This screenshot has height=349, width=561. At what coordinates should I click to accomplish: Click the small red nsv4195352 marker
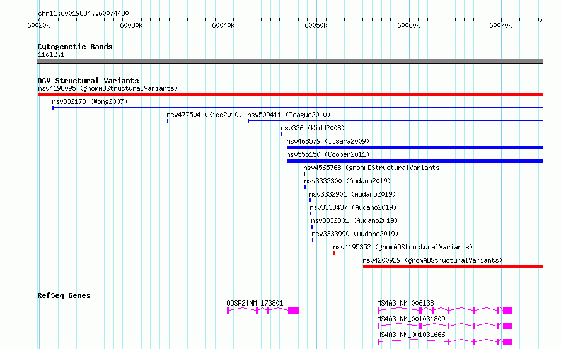(x=334, y=253)
